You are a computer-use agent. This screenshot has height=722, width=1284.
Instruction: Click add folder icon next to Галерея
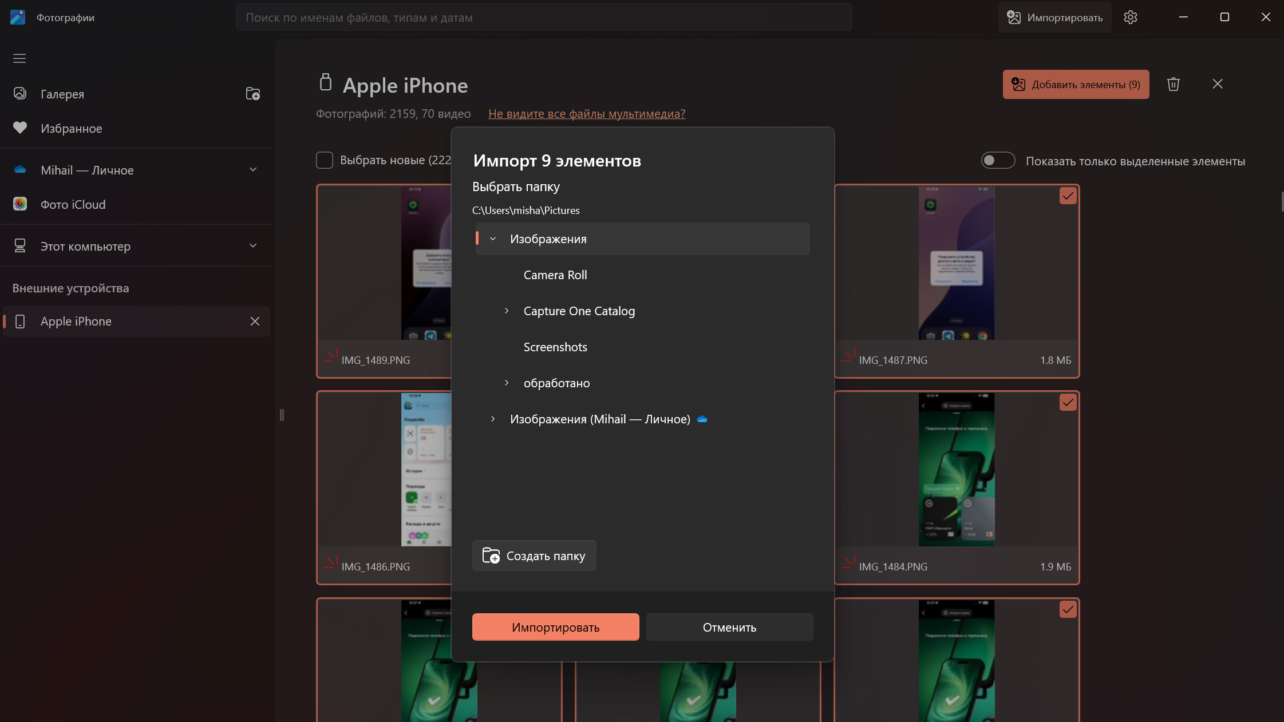pyautogui.click(x=252, y=94)
